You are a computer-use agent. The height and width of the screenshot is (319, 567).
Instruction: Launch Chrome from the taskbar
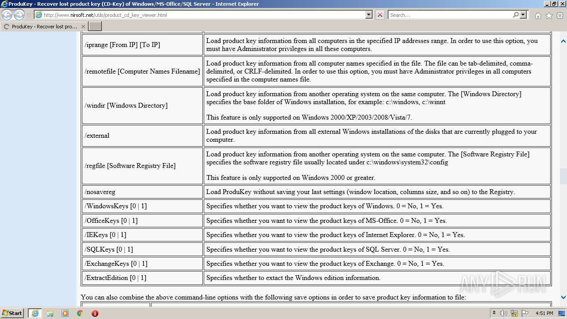80,313
